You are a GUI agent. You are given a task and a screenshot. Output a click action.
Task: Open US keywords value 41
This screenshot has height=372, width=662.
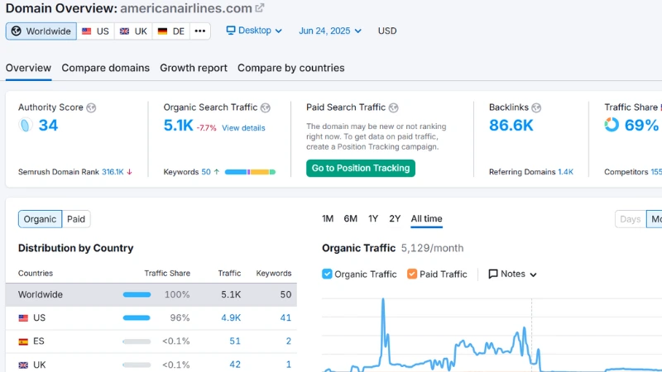click(285, 318)
